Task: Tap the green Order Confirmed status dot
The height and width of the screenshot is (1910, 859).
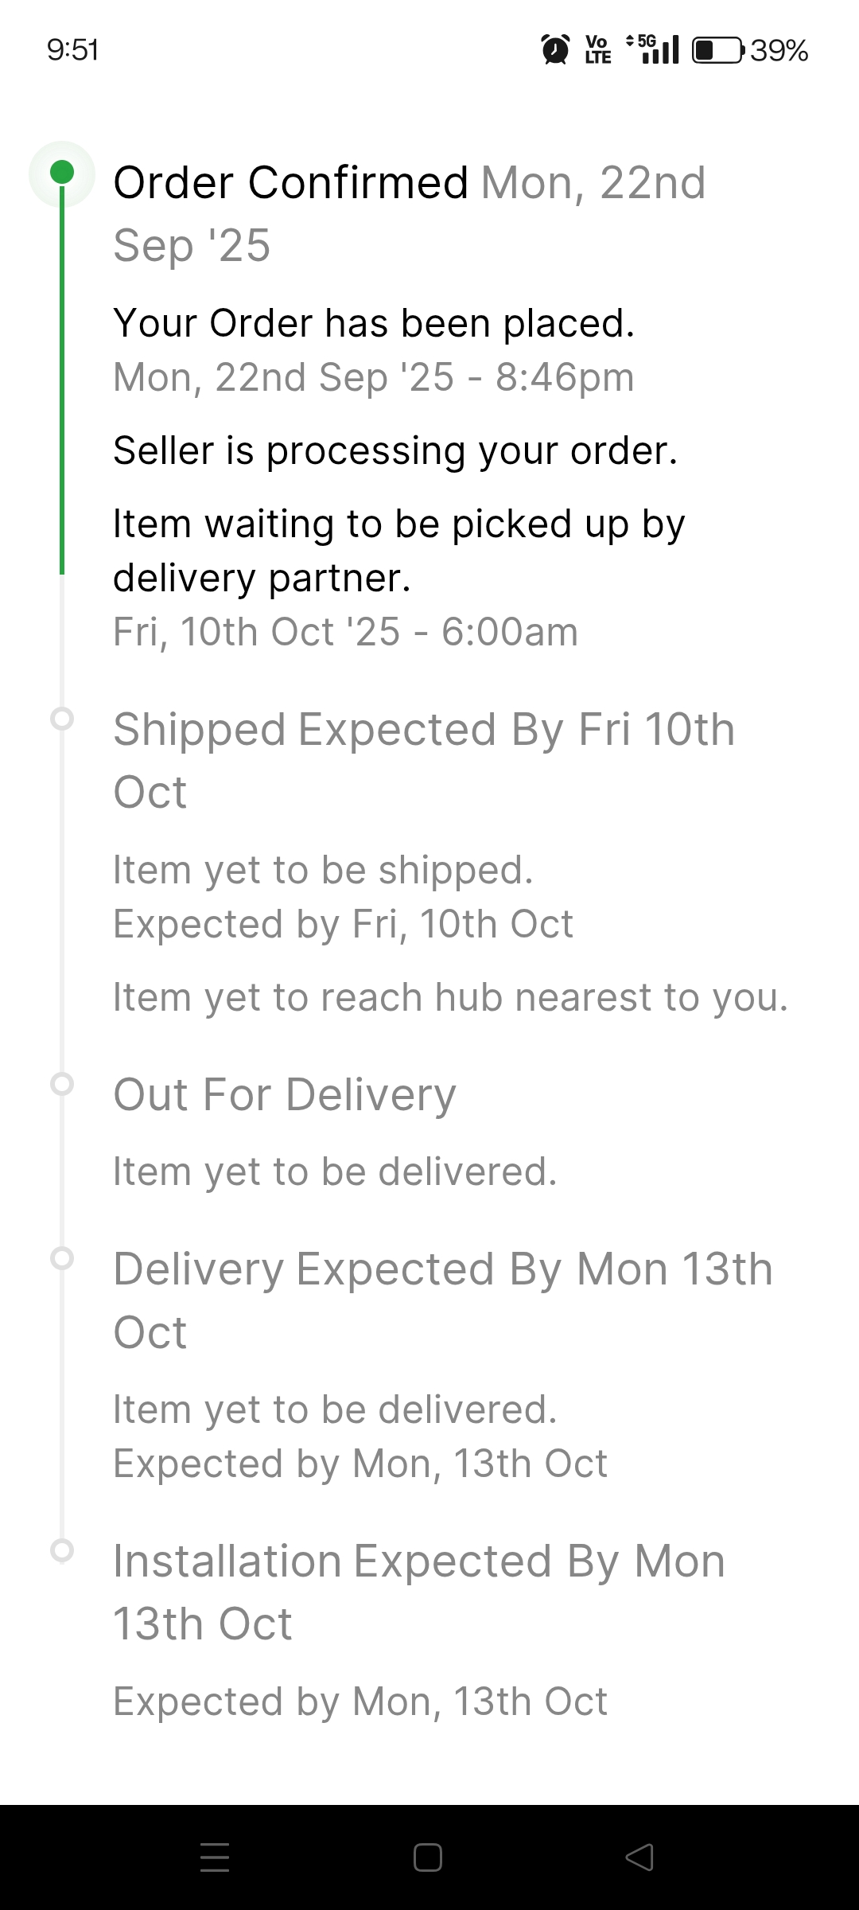Action: (x=62, y=173)
